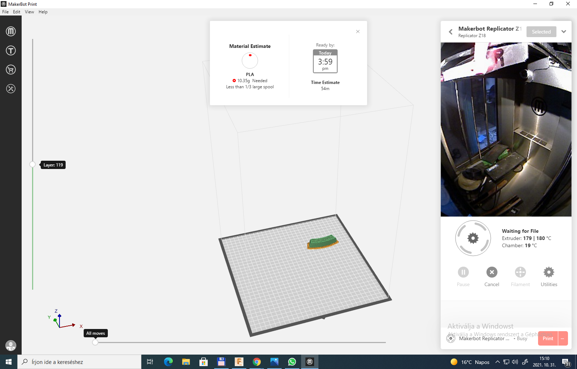Go back with the printer panel arrow

tap(450, 32)
